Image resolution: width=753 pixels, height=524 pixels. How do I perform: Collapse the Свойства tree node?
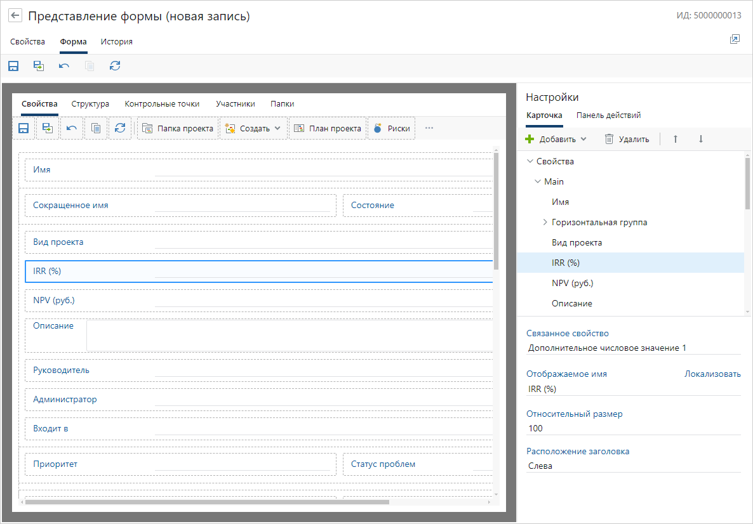[530, 161]
